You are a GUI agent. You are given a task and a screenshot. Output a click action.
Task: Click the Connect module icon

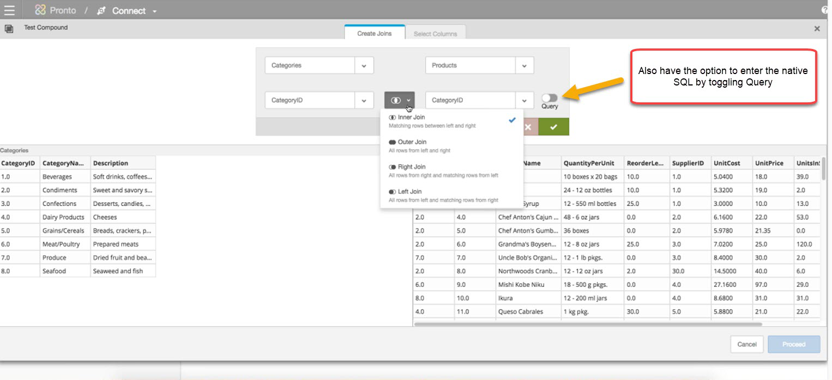tap(101, 11)
